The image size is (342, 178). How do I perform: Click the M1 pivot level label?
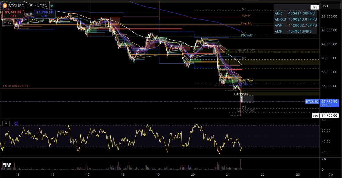(244, 107)
